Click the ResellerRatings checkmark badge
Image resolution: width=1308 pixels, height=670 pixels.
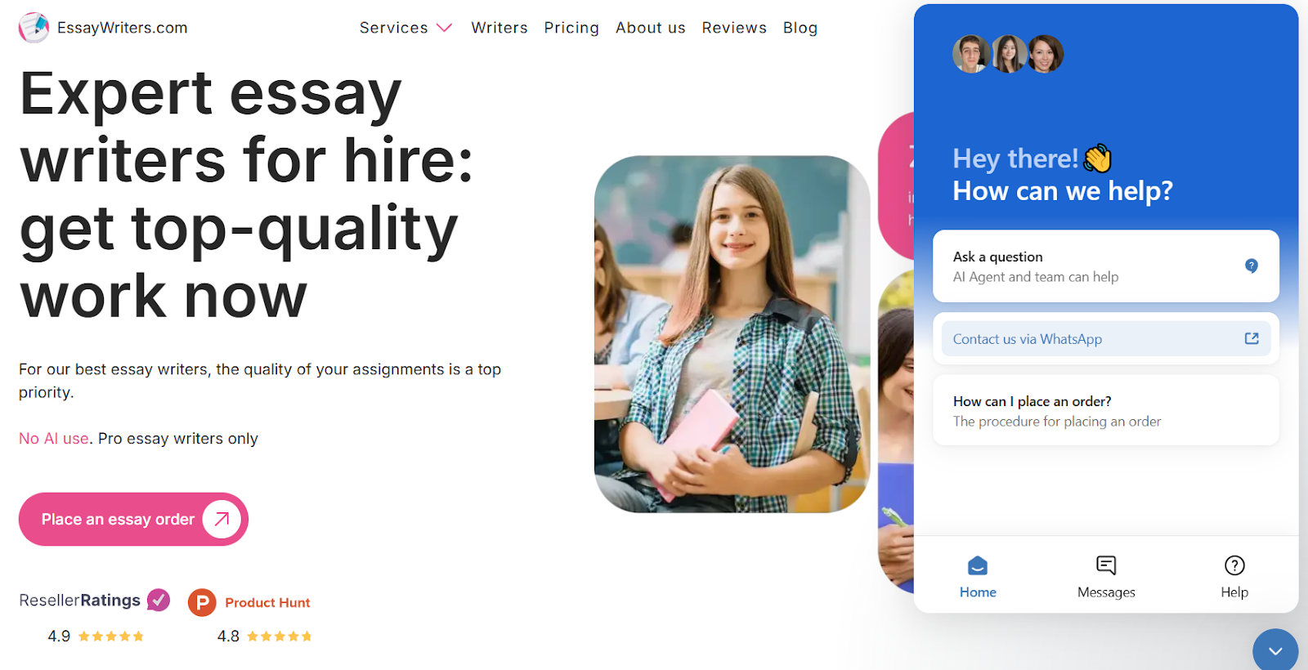(159, 601)
